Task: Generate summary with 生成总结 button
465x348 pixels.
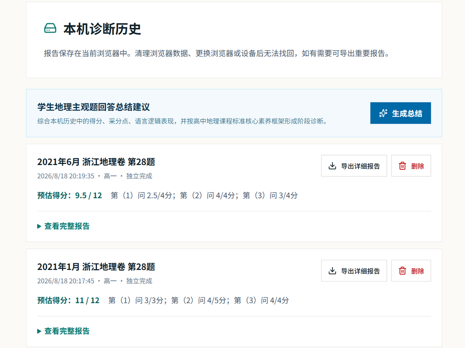Action: pyautogui.click(x=401, y=113)
